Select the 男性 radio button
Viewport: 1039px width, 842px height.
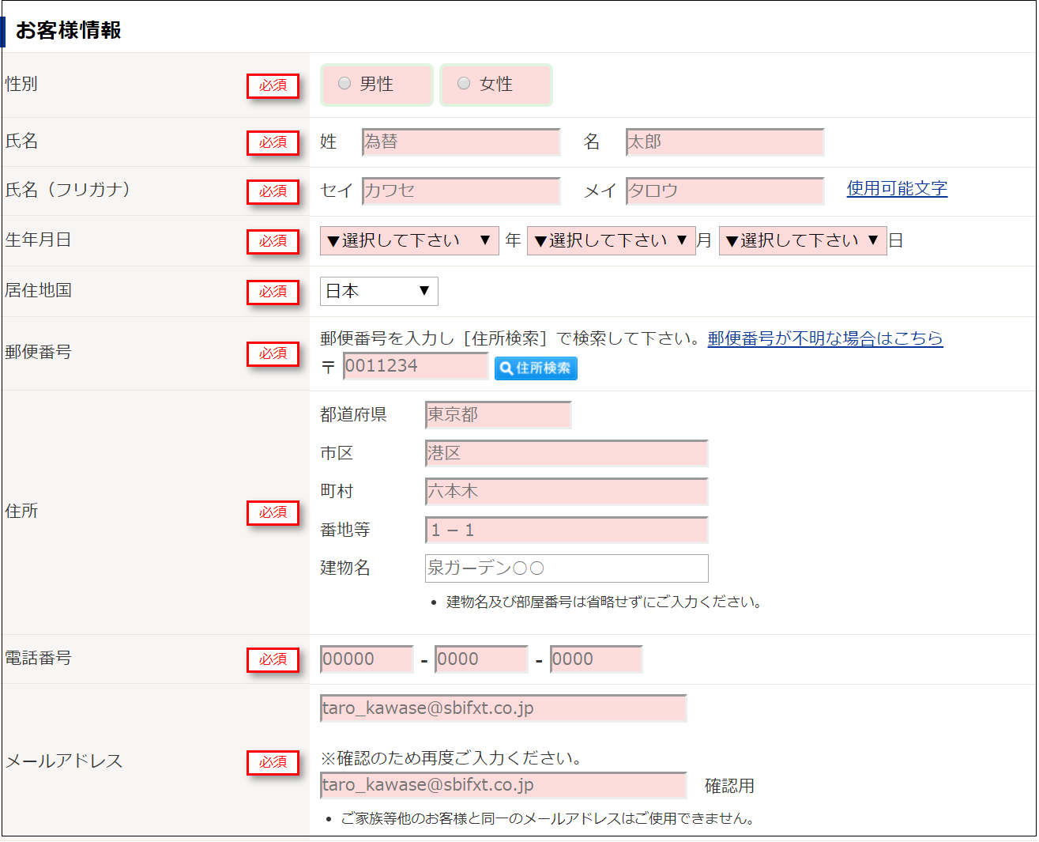tap(344, 83)
